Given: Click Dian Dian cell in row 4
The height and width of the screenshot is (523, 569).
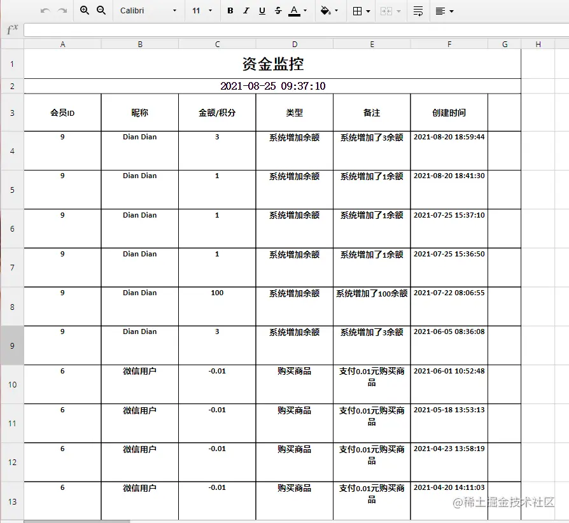Looking at the screenshot, I should click(140, 151).
